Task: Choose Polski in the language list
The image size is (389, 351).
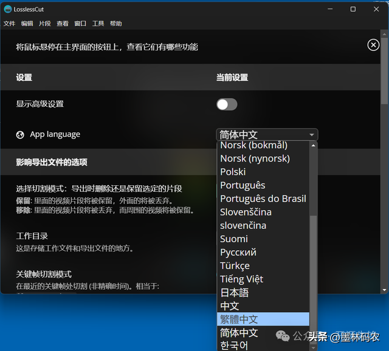Action: pos(263,172)
